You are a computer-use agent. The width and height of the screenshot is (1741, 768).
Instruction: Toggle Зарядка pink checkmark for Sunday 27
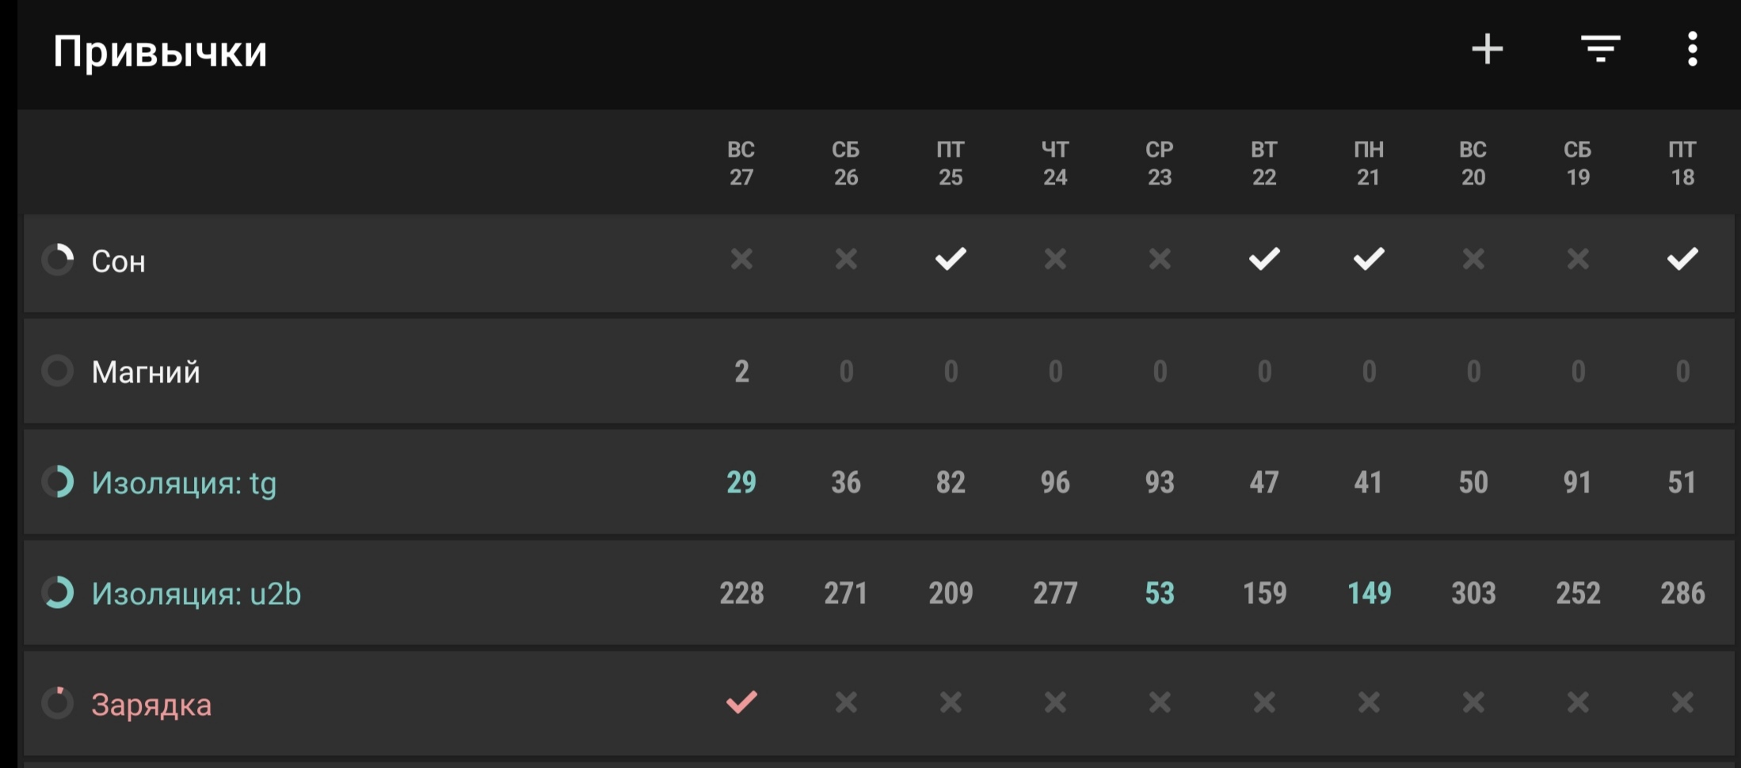[741, 702]
